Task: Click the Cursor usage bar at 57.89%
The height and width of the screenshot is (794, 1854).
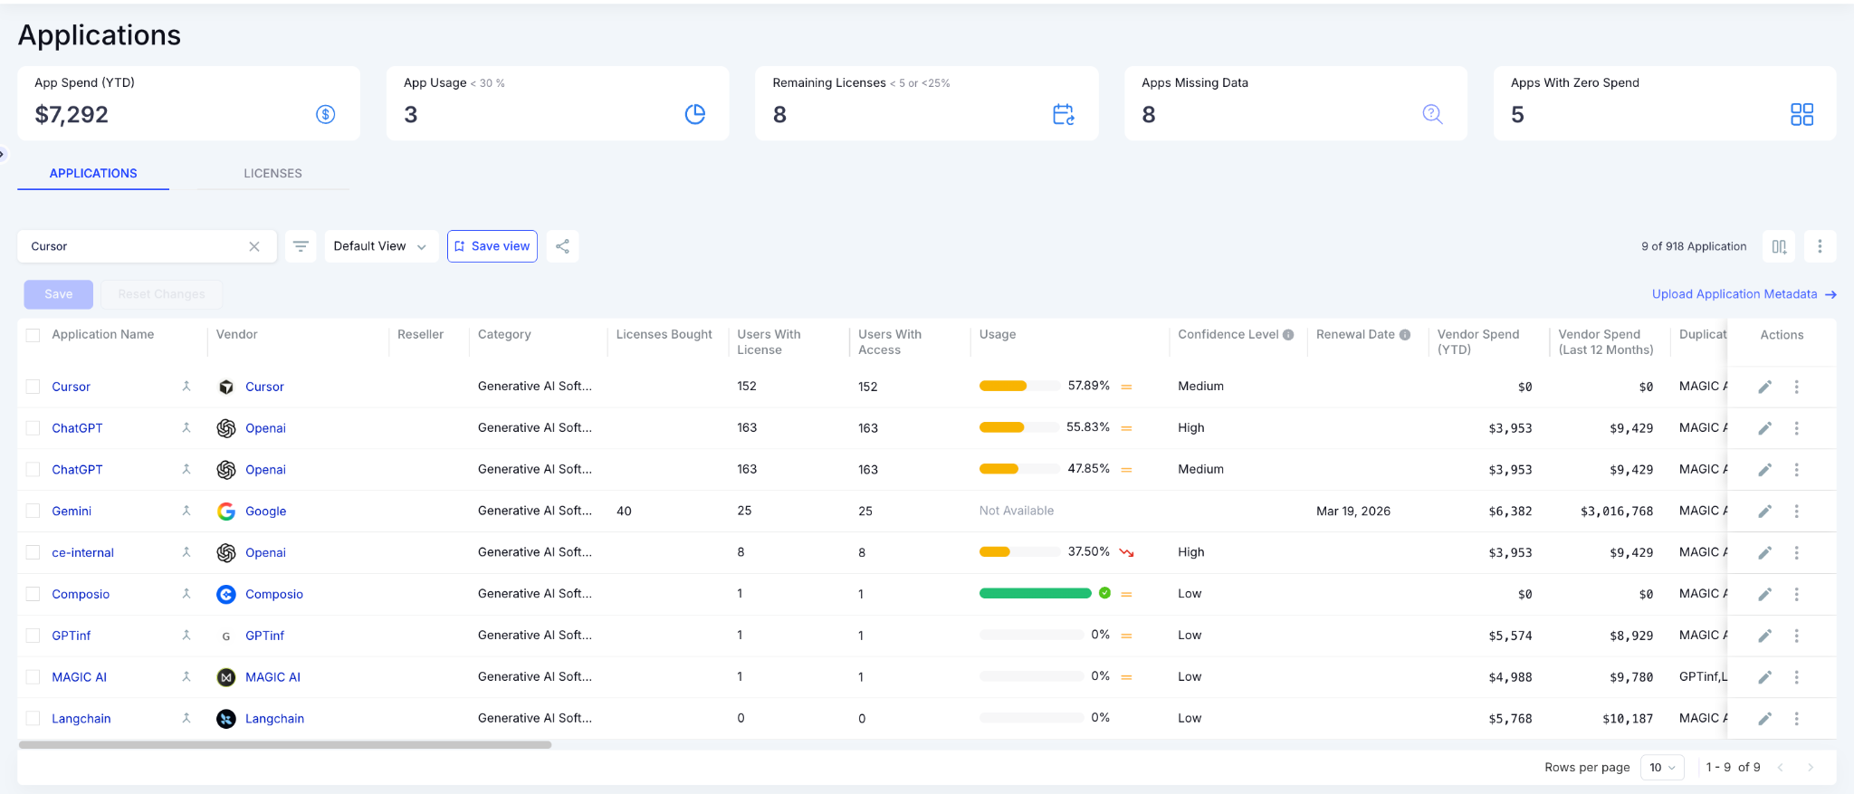Action: [1019, 386]
